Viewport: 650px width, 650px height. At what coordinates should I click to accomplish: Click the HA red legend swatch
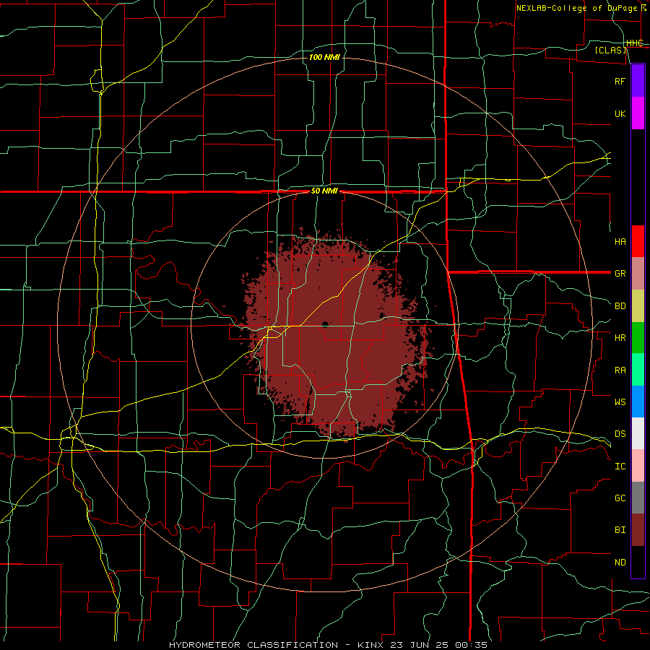[638, 241]
